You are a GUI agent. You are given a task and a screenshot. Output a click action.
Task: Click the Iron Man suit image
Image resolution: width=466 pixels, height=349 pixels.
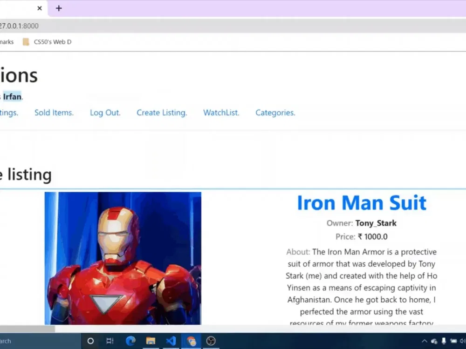tap(123, 258)
